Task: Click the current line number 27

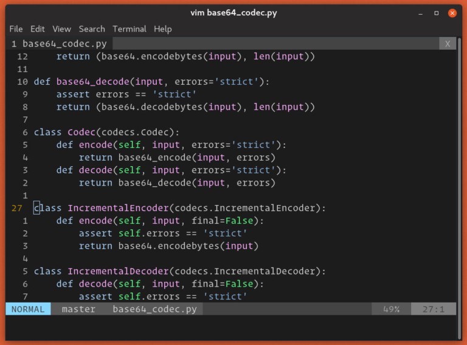Action: [18, 208]
